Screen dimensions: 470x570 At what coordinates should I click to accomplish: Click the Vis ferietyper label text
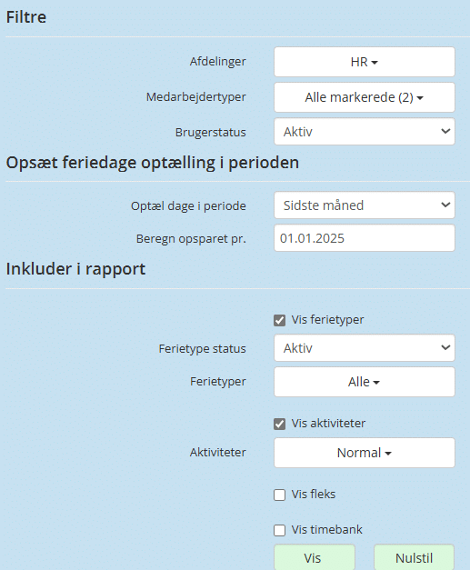[327, 320]
